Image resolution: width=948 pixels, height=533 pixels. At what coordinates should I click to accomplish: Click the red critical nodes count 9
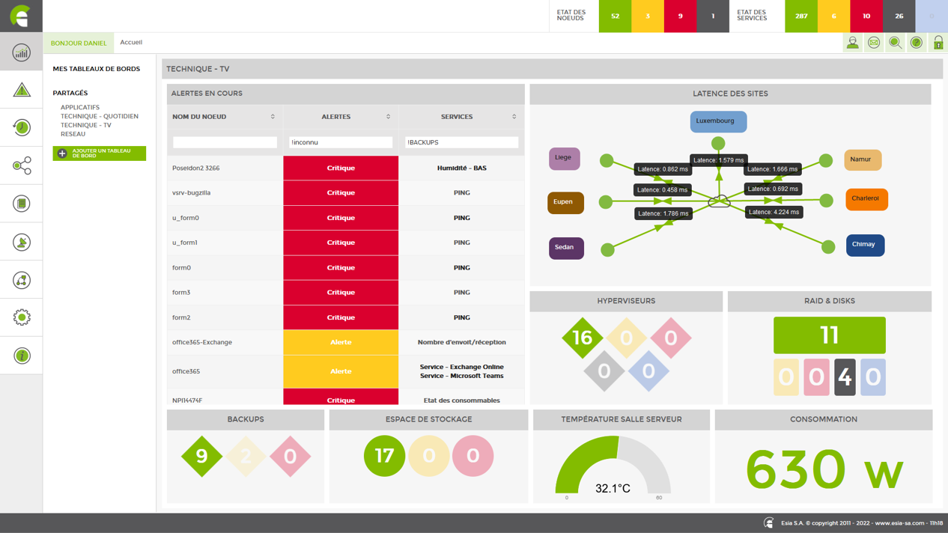(680, 16)
